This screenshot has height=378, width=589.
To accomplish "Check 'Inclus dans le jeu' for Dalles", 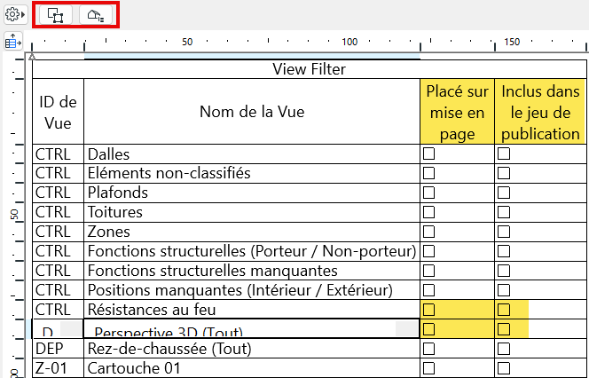I will pos(504,154).
